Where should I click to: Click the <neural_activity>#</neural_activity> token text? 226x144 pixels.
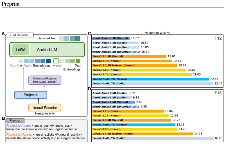coord(57,134)
